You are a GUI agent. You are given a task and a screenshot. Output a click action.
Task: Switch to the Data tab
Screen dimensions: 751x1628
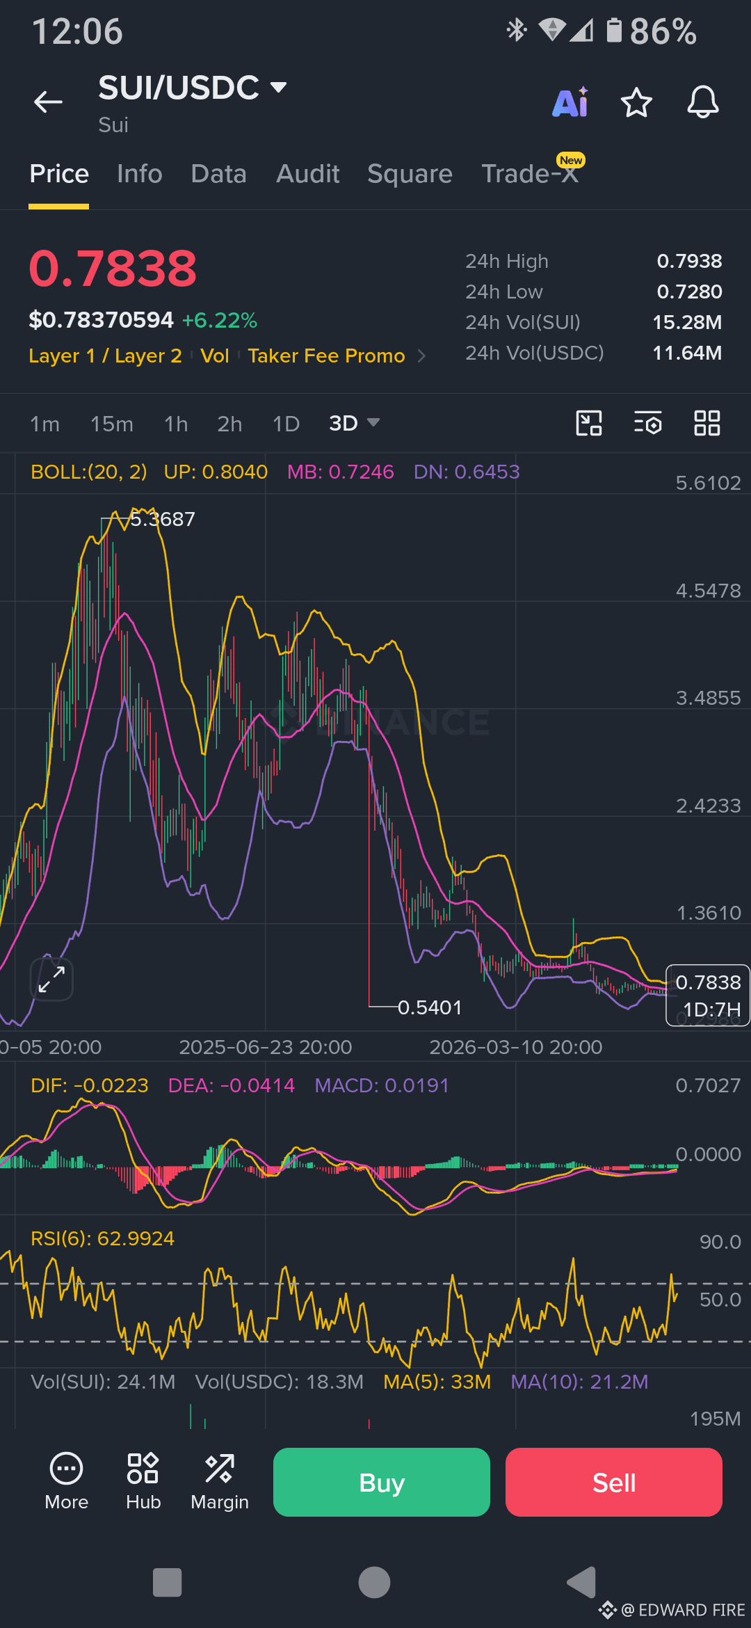click(218, 174)
